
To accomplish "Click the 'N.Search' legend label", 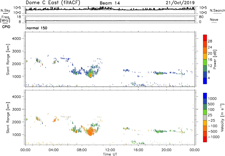I will [x=217, y=10].
